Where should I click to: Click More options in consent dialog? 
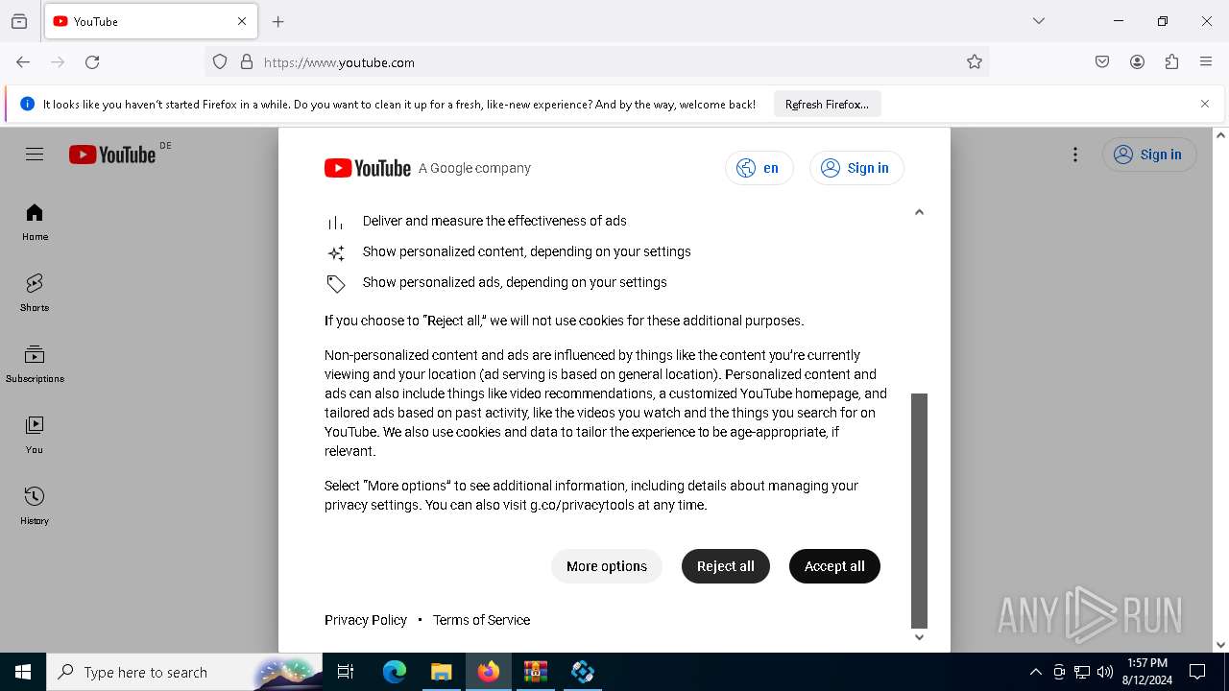[x=607, y=566]
